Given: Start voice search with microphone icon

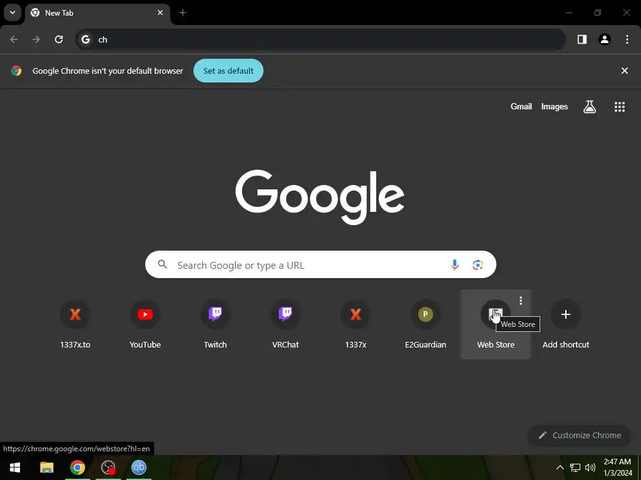Looking at the screenshot, I should tap(454, 264).
